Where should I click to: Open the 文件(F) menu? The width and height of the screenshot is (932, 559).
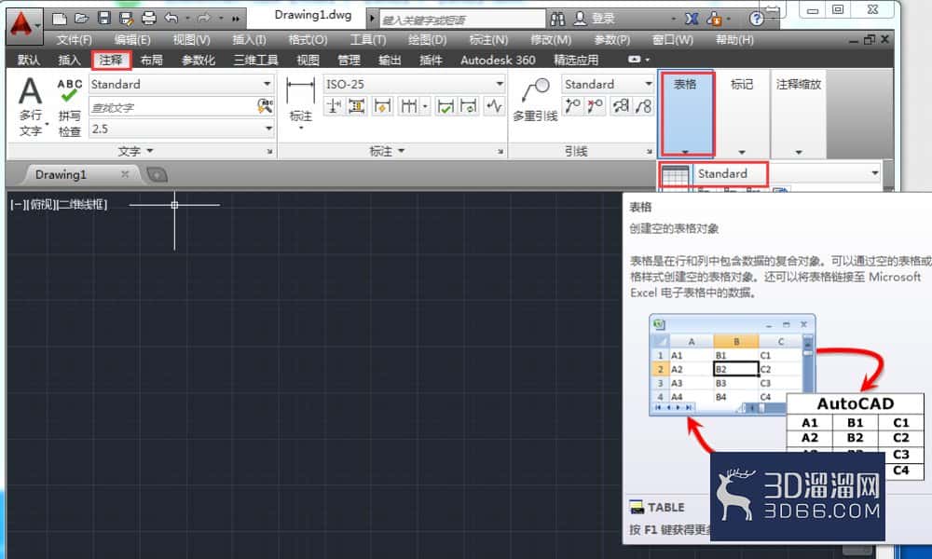pos(75,40)
